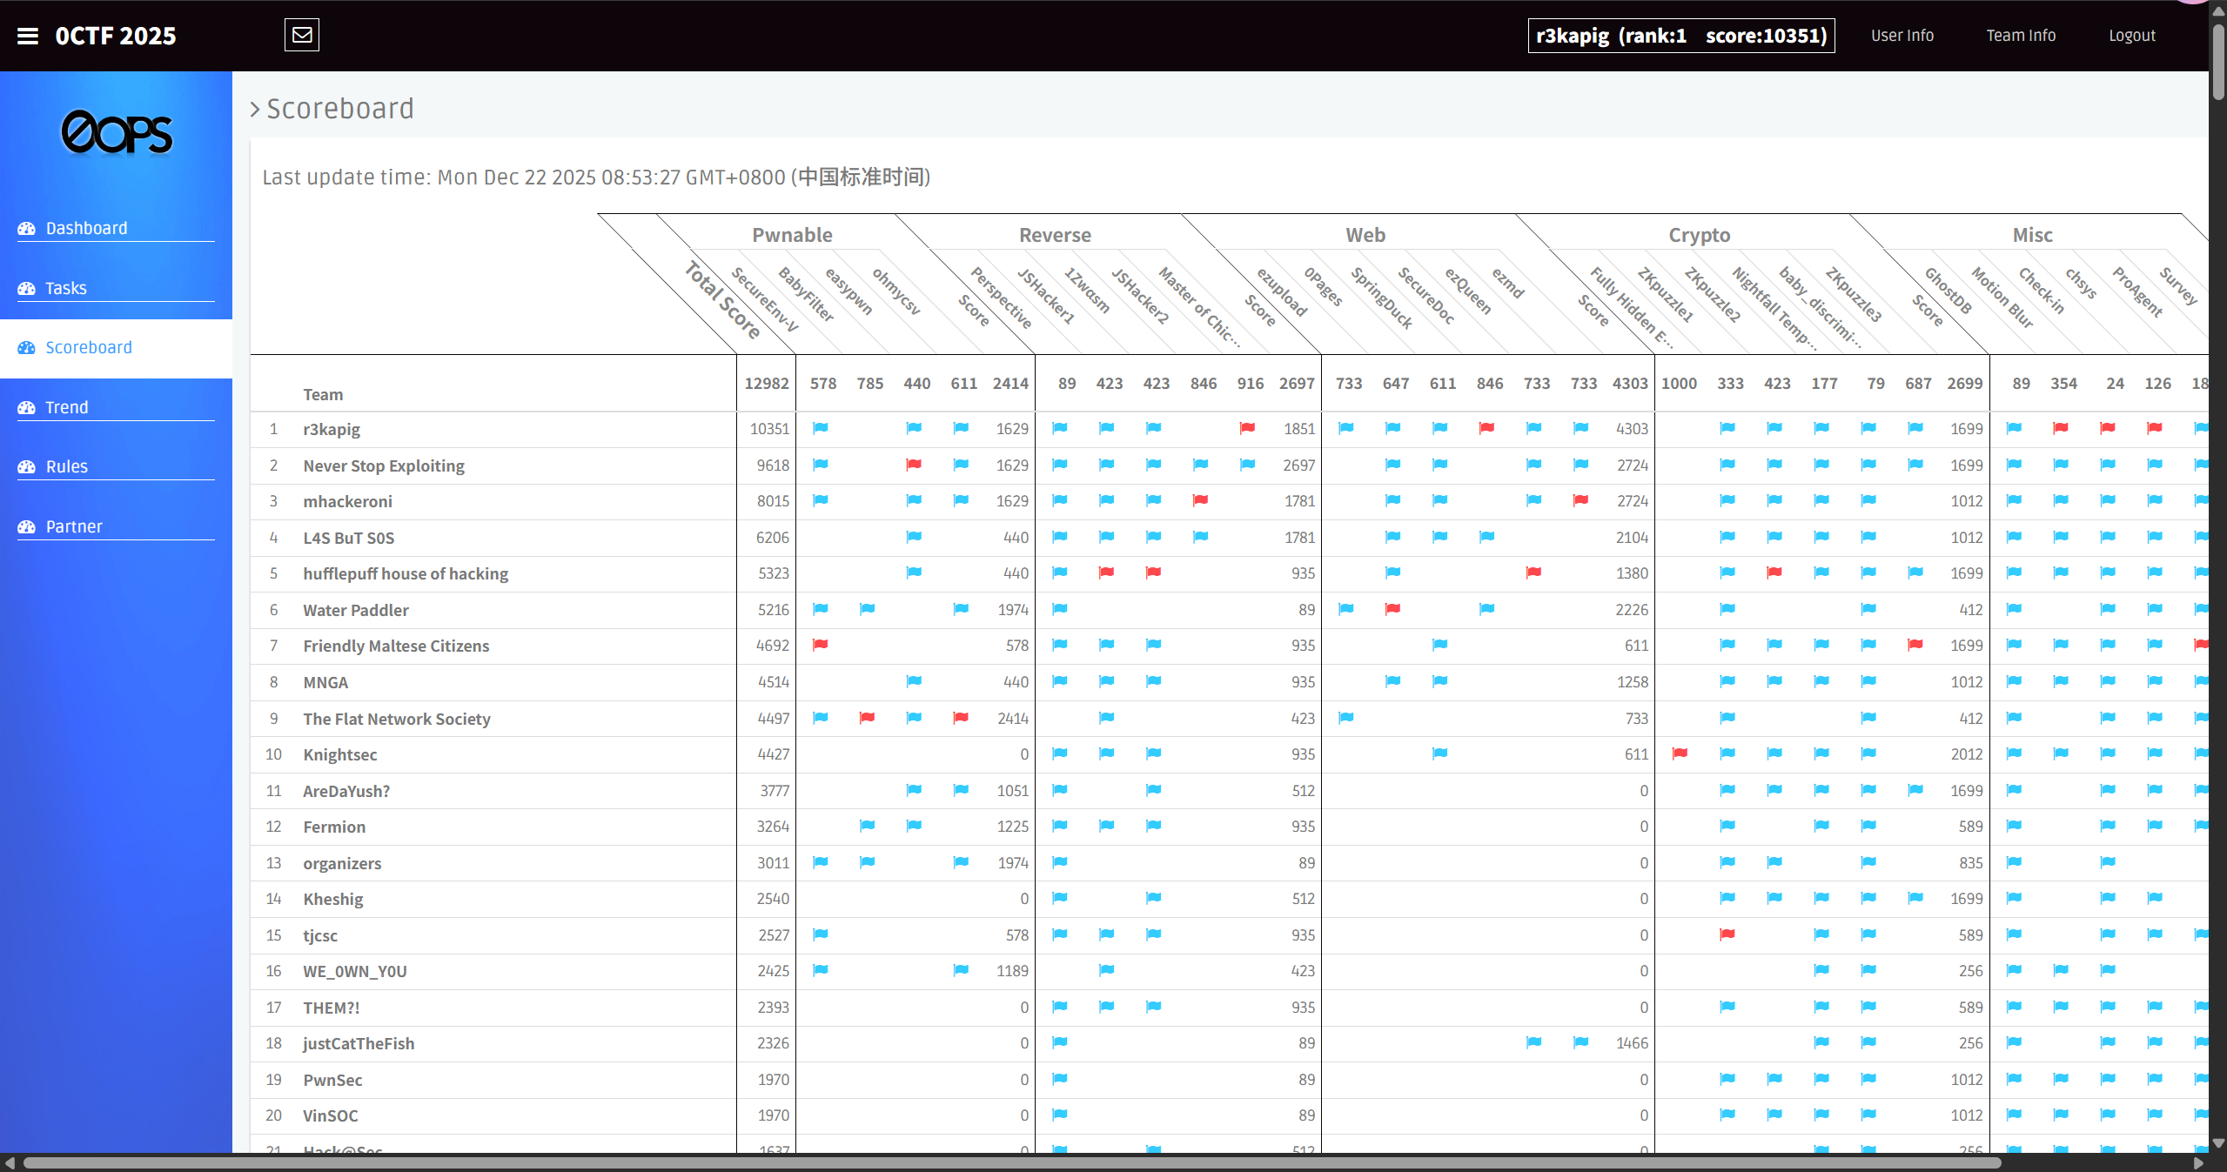Click the hamburger menu icon
This screenshot has height=1172, width=2227.
(x=28, y=36)
